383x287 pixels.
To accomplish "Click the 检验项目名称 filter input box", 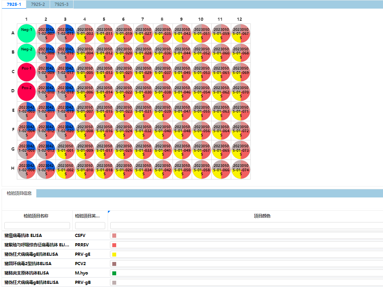I will tap(37, 226).
